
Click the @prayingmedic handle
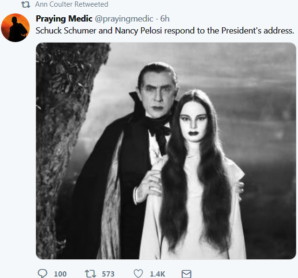click(x=122, y=19)
